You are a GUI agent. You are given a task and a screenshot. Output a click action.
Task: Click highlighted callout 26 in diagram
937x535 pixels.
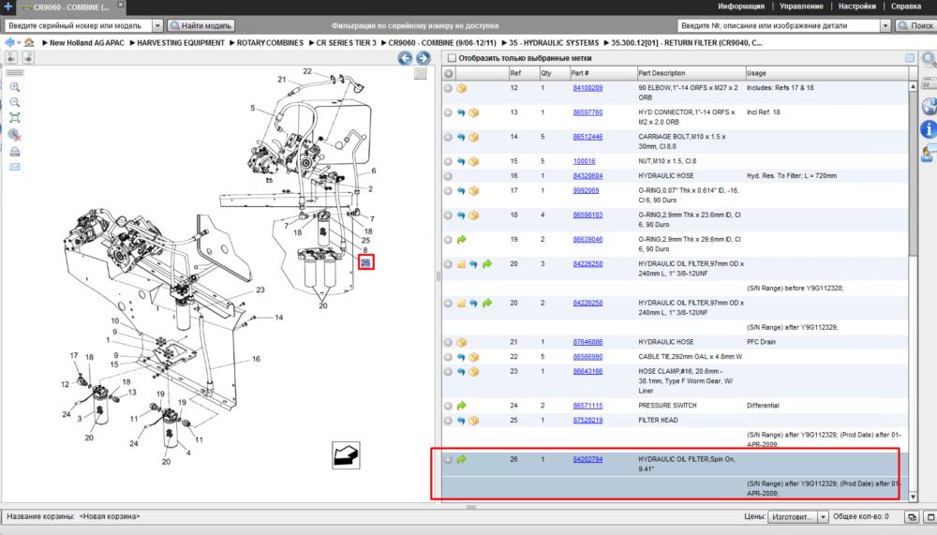coord(365,262)
